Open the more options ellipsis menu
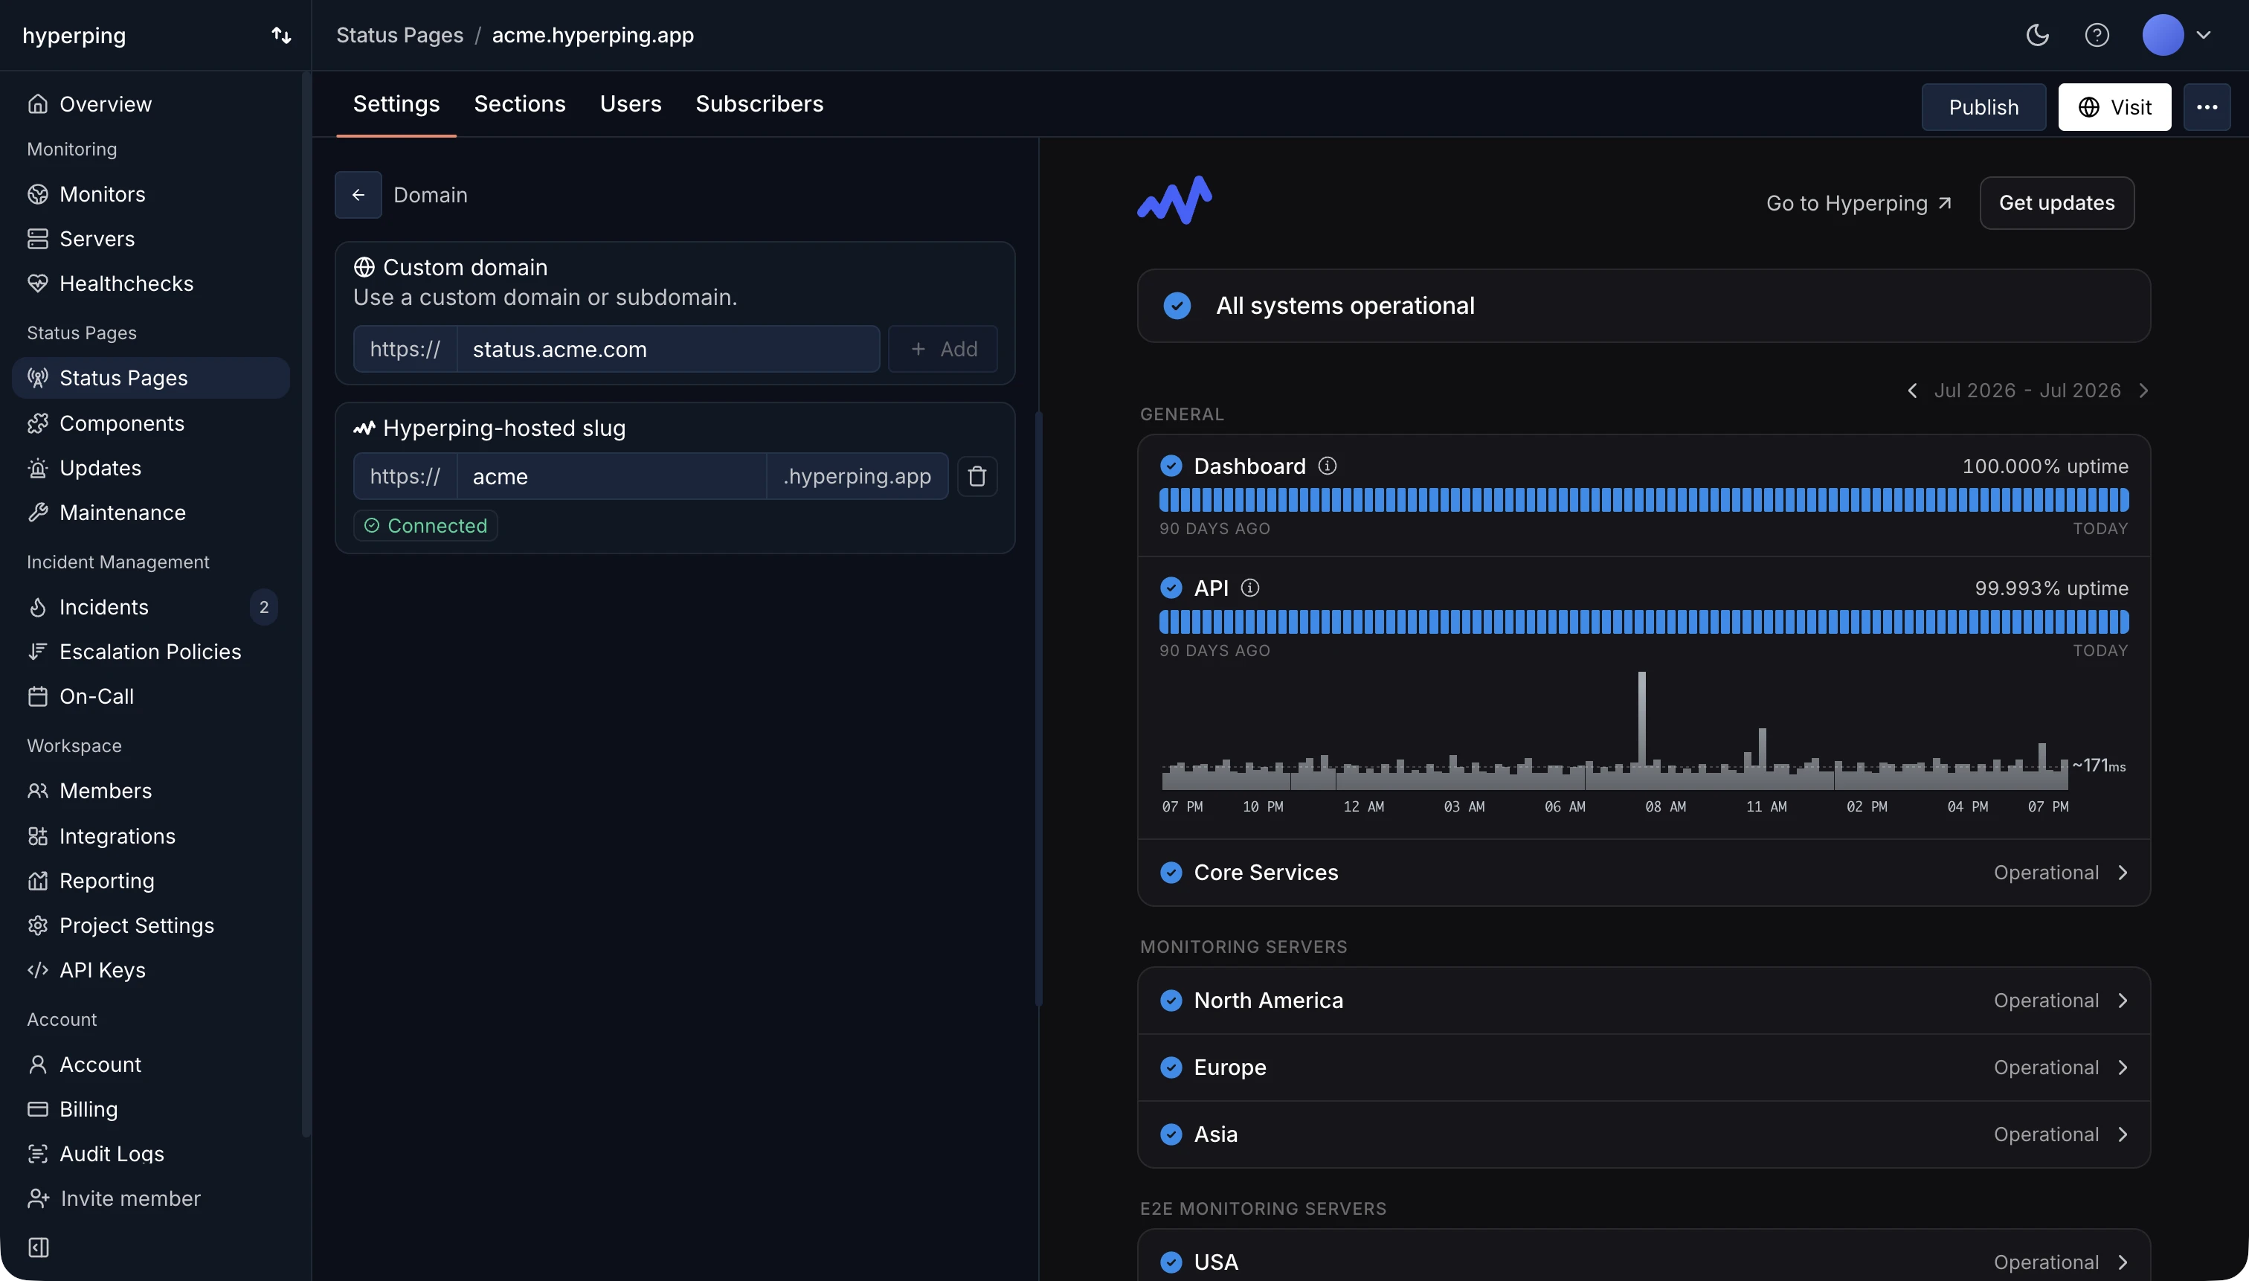2249x1281 pixels. click(x=2207, y=107)
